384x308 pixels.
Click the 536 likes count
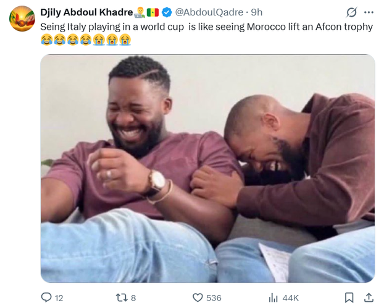coord(214,298)
